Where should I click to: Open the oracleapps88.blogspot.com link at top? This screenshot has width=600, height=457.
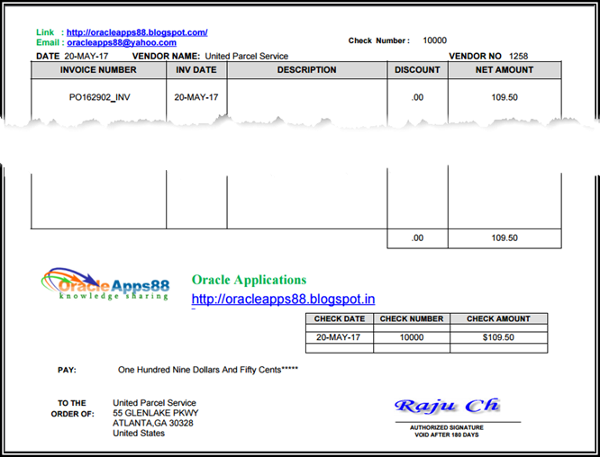(137, 32)
